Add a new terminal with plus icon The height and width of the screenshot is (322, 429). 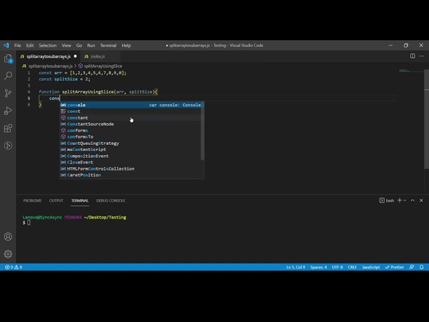pos(400,201)
